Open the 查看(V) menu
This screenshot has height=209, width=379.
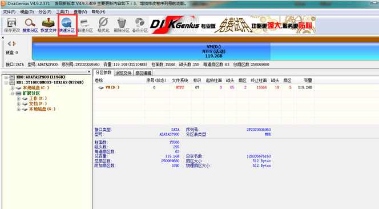pyautogui.click(x=80, y=12)
